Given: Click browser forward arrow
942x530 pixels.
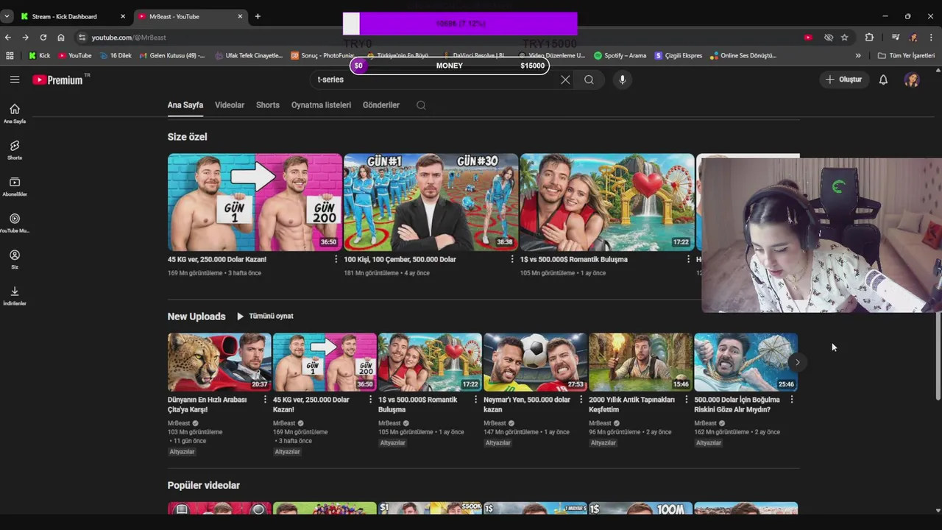Looking at the screenshot, I should (x=25, y=38).
